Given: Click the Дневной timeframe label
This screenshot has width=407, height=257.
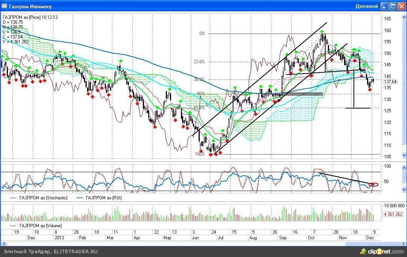Looking at the screenshot, I should [366, 6].
